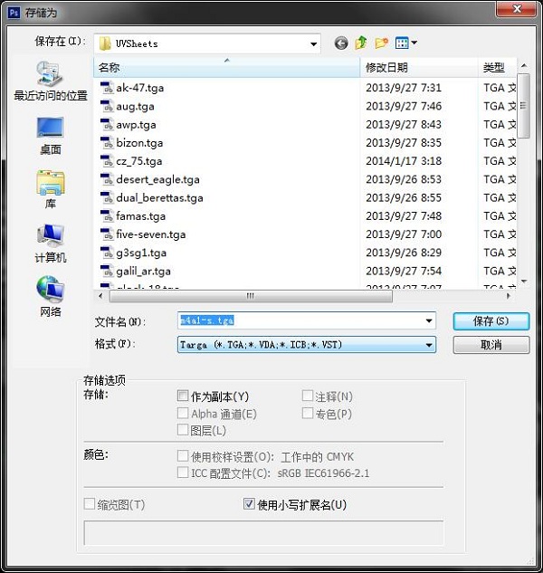Click date 2013/9/27 7:00 for five-seven.tga
543x573 pixels.
404,234
